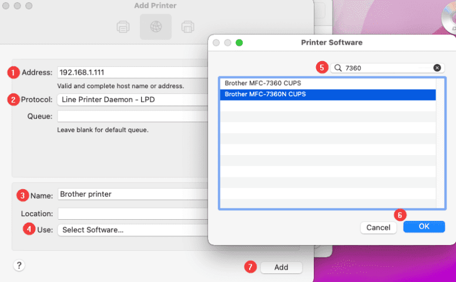Click the driver list scrollbar
456x282 pixels.
[x=440, y=141]
